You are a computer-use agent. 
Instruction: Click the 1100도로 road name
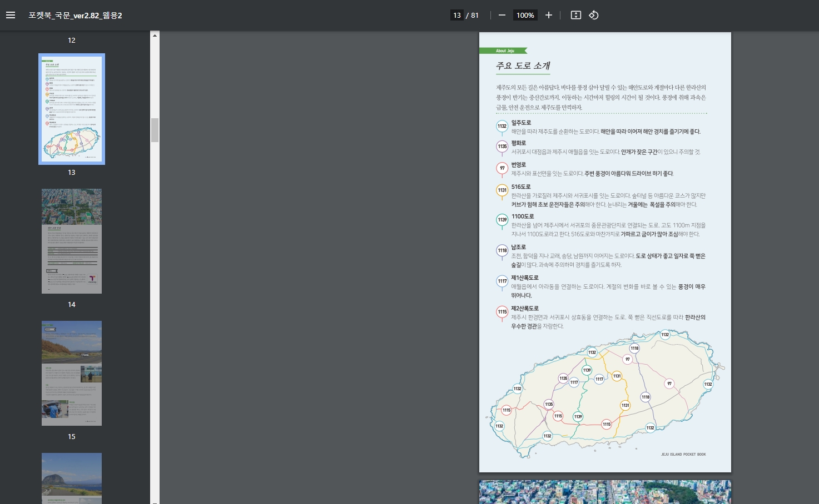click(x=522, y=216)
